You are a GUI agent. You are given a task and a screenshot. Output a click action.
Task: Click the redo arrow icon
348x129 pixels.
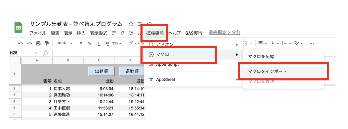tap(30, 43)
